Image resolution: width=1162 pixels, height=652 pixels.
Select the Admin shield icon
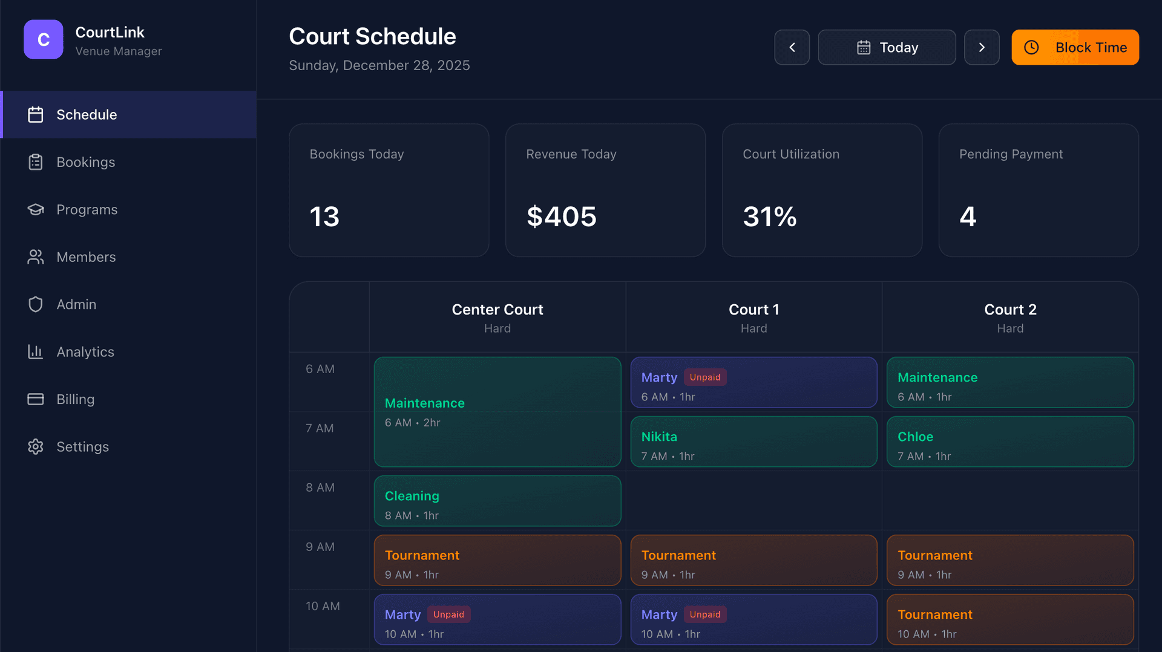pyautogui.click(x=36, y=304)
